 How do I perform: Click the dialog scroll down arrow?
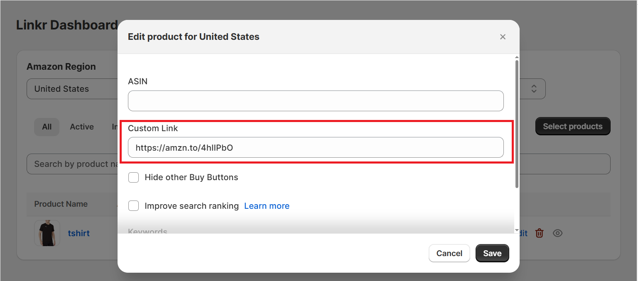click(517, 230)
